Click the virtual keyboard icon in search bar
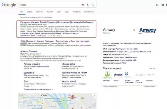The height and width of the screenshot is (109, 167). tap(83, 5)
